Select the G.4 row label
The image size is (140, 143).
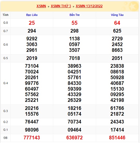[x=5, y=83]
